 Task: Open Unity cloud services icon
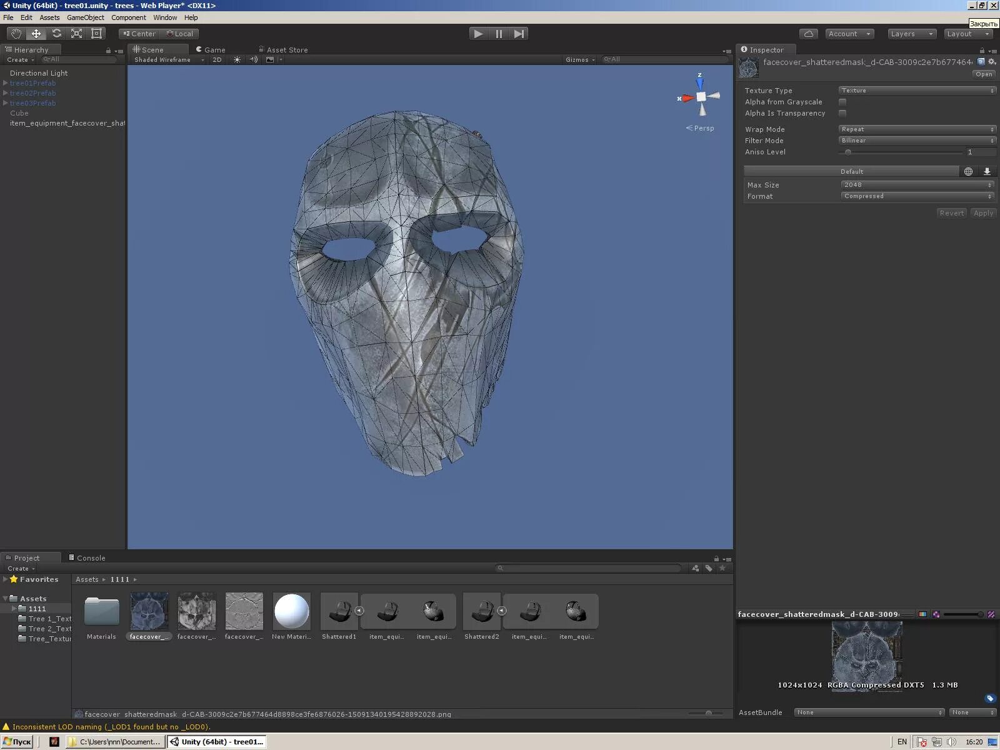tap(809, 34)
